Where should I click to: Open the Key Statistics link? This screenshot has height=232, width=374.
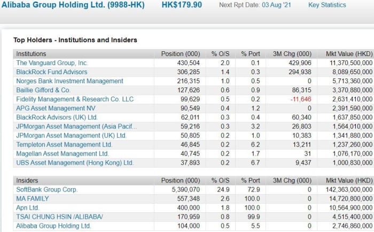[x=327, y=5]
